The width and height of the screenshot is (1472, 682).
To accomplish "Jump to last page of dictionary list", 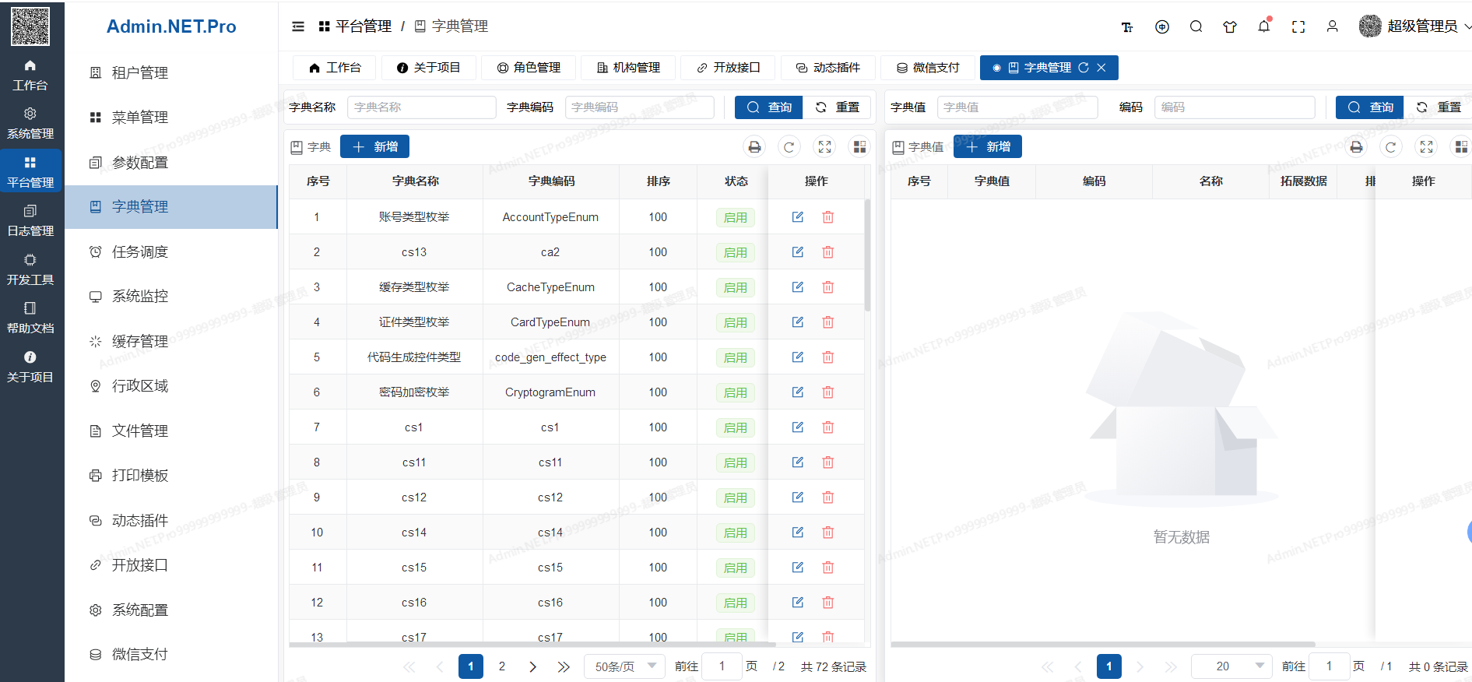I will pyautogui.click(x=564, y=666).
